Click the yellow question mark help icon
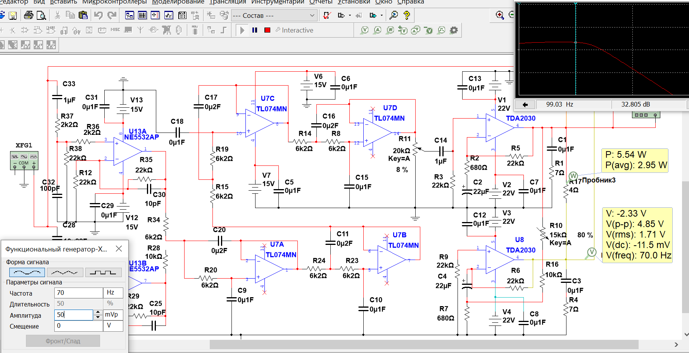Viewport: 689px width, 353px height. point(406,15)
